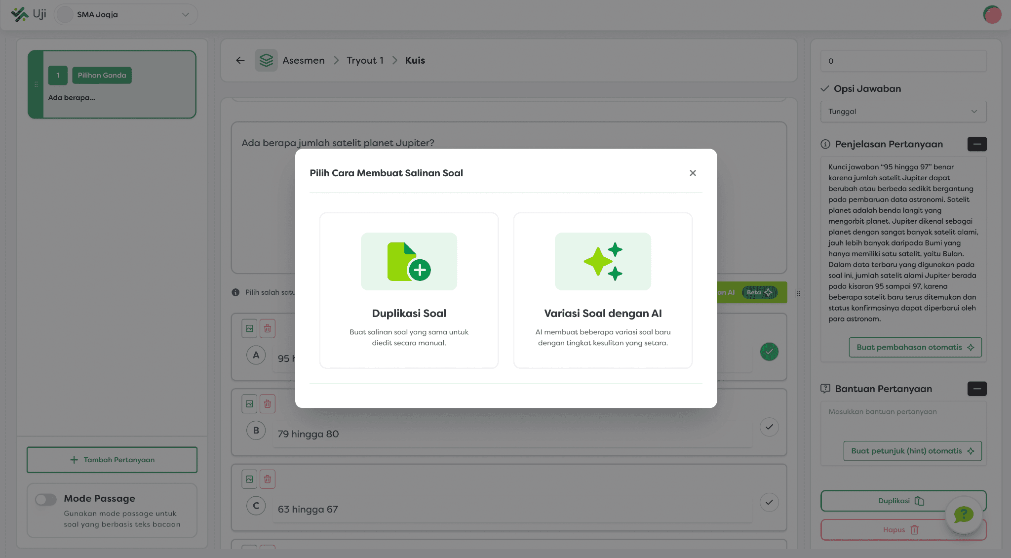Click the option C letter badge
The image size is (1011, 558).
pyautogui.click(x=256, y=506)
